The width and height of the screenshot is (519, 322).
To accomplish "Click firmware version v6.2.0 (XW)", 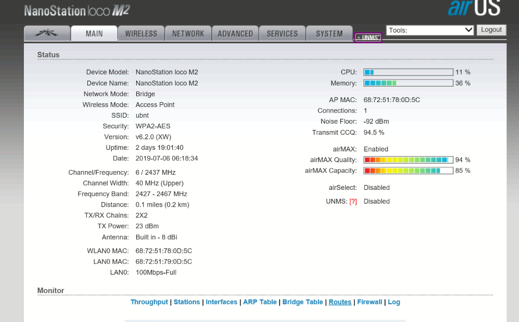I will 153,137.
